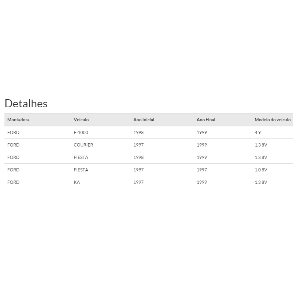Screen dimensions: 293x293
Task: Select the KA vehicle cell
Action: click(77, 182)
